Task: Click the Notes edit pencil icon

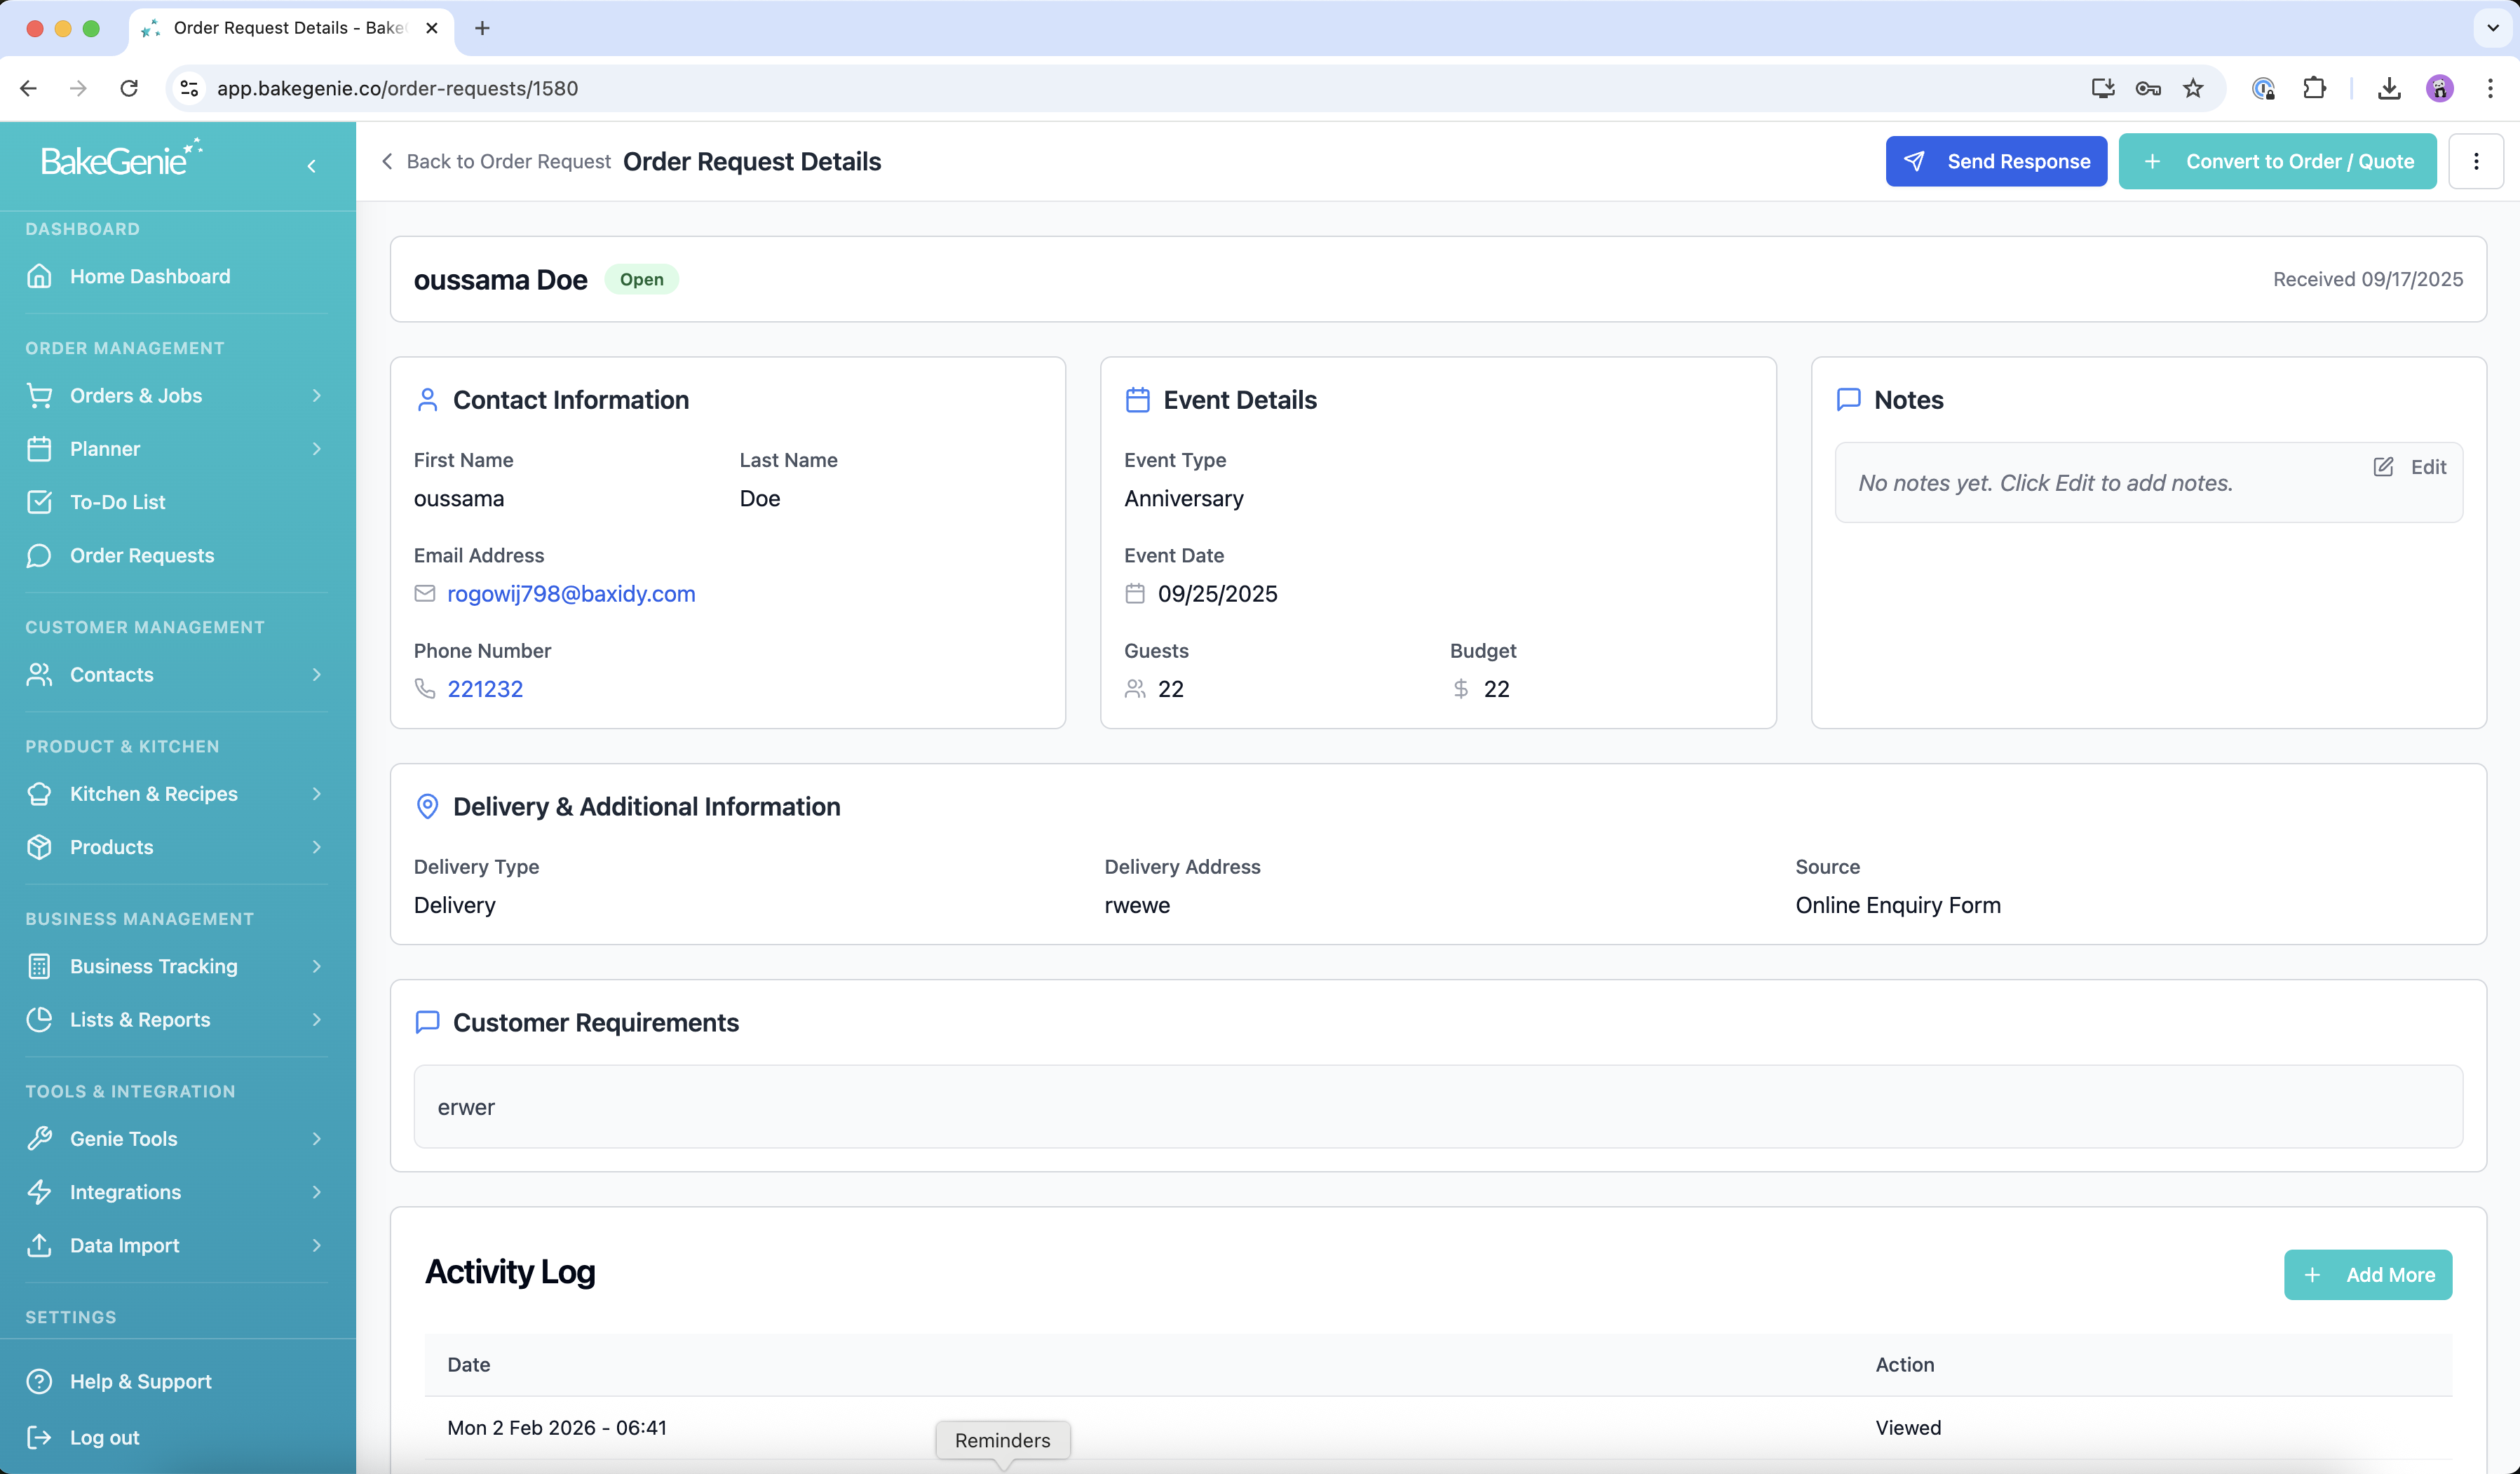Action: point(2383,467)
